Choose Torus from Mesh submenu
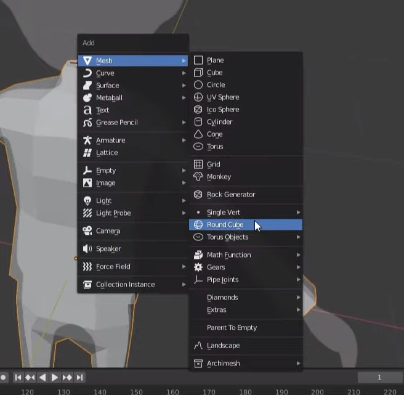This screenshot has height=395, width=404. coord(246,147)
